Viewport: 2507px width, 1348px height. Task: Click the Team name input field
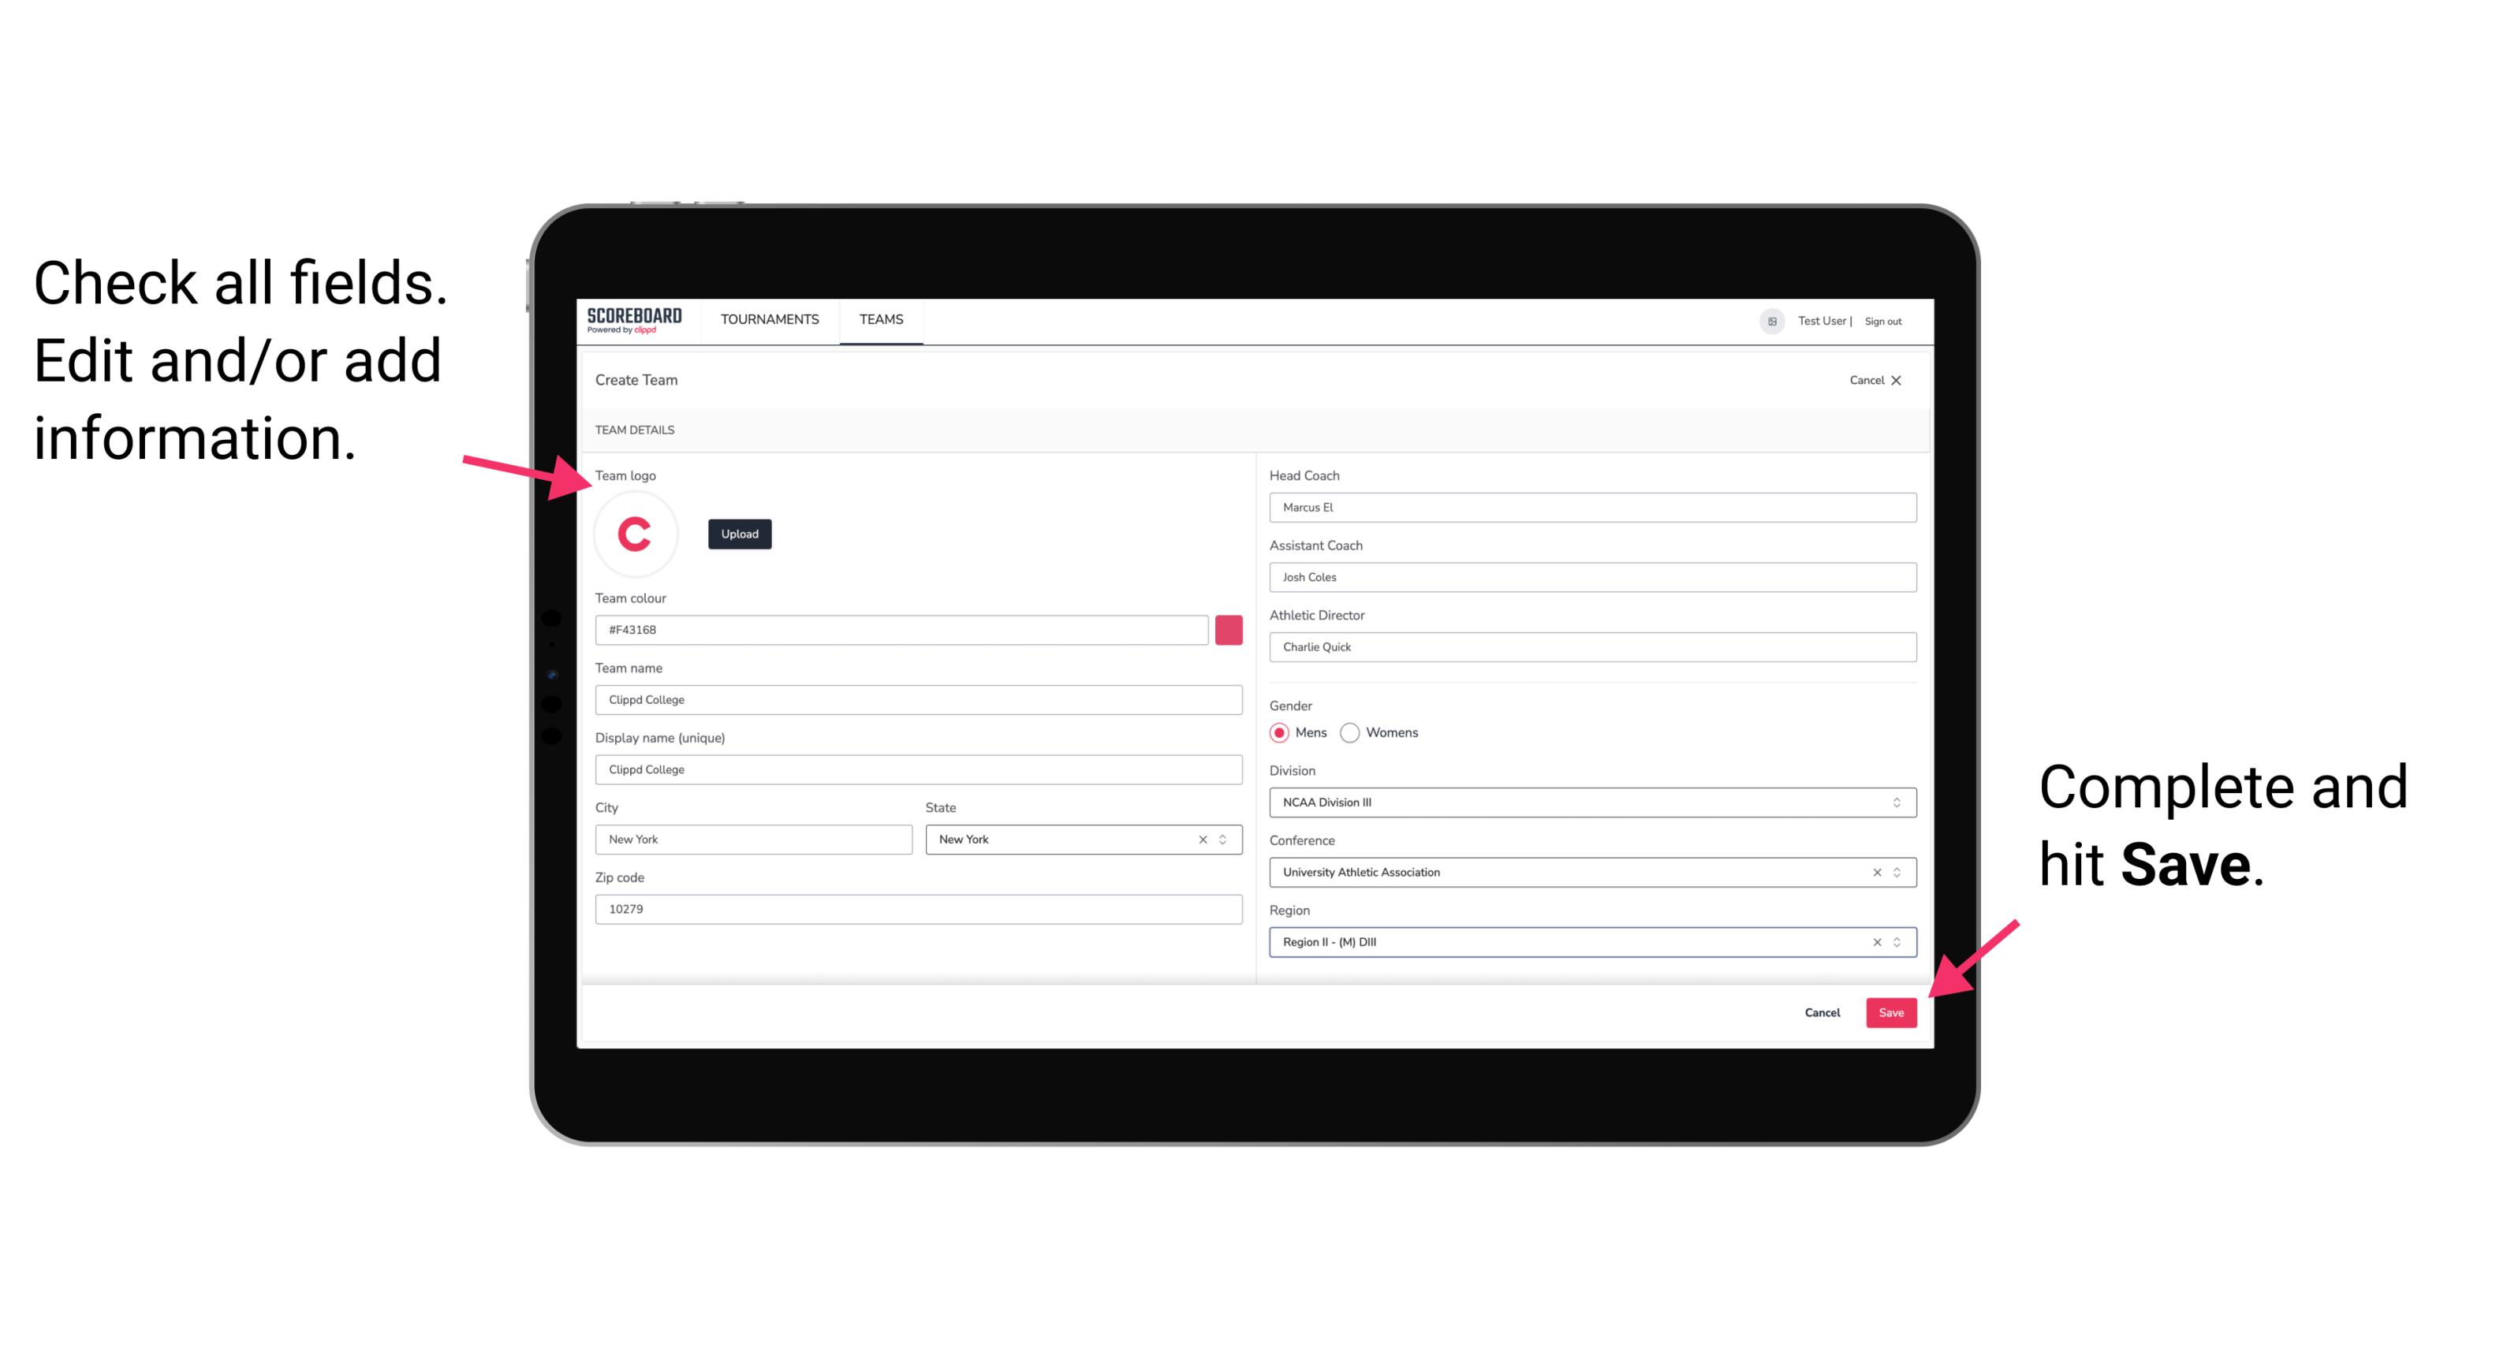[x=920, y=699]
